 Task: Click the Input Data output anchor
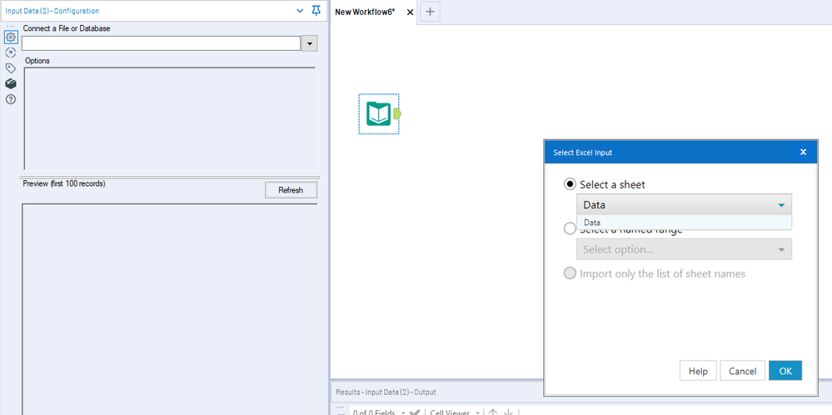pyautogui.click(x=397, y=113)
